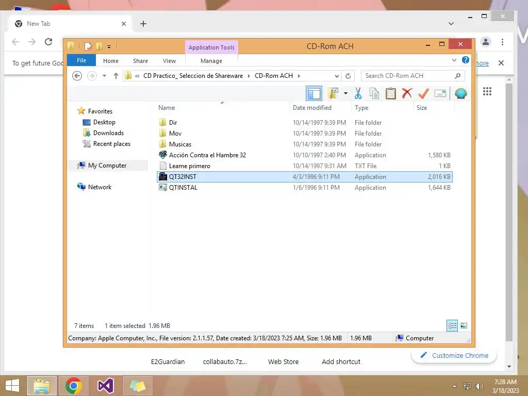Select the QT32INST application file

point(305,177)
